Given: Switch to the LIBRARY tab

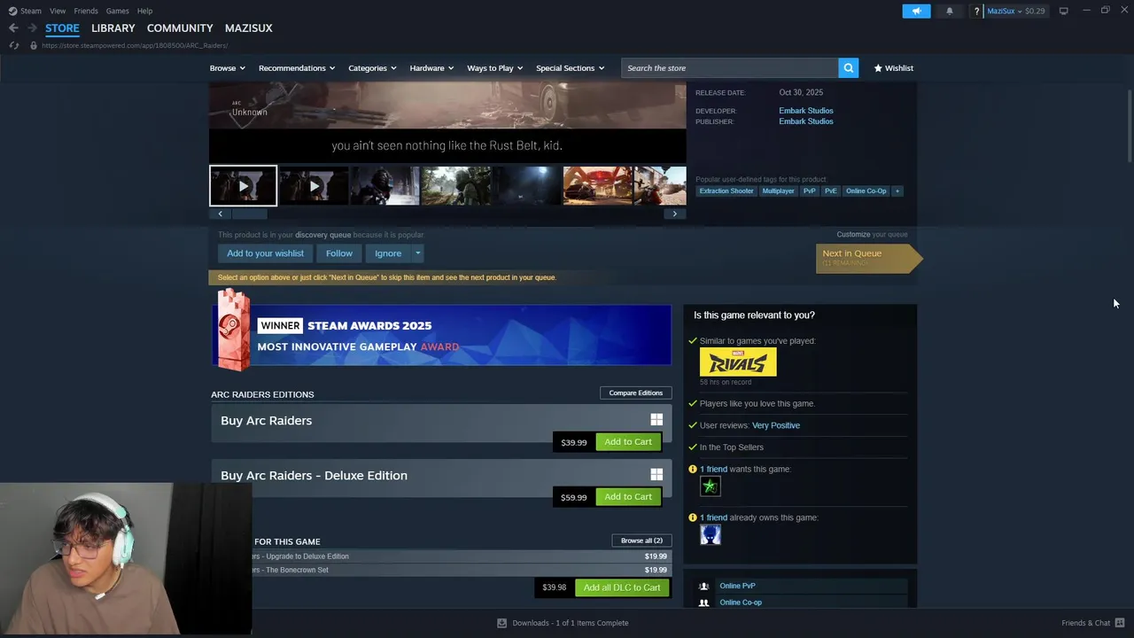Looking at the screenshot, I should [x=113, y=28].
